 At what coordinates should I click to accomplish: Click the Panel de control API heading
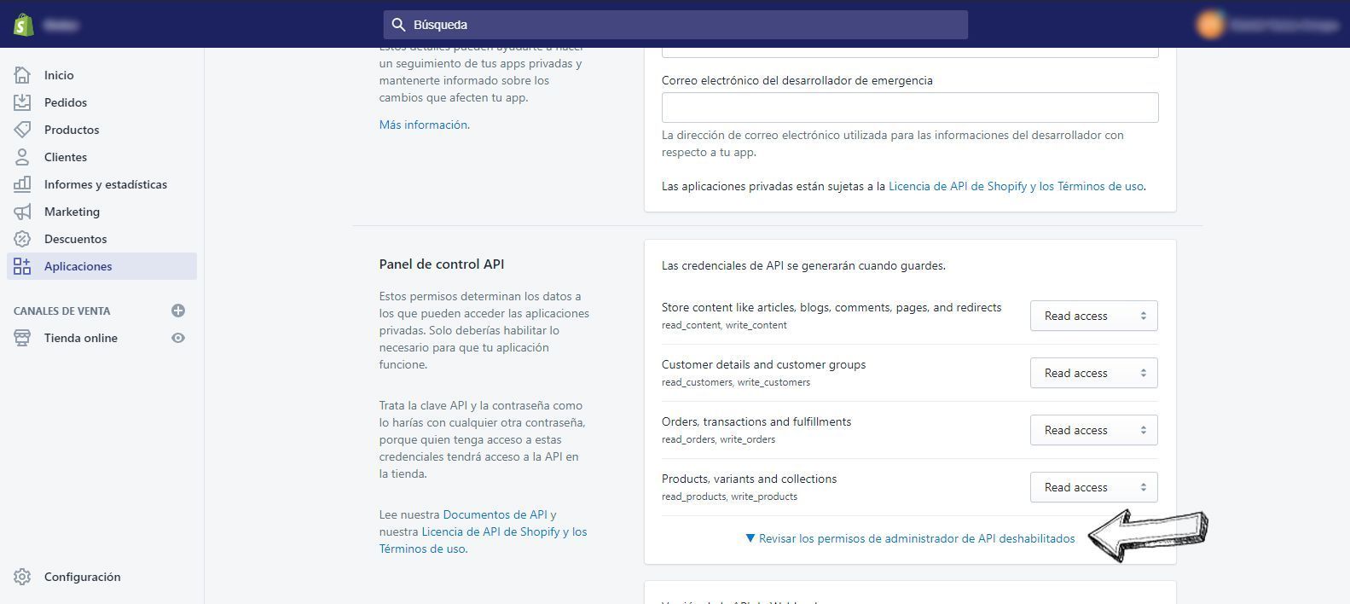442,264
